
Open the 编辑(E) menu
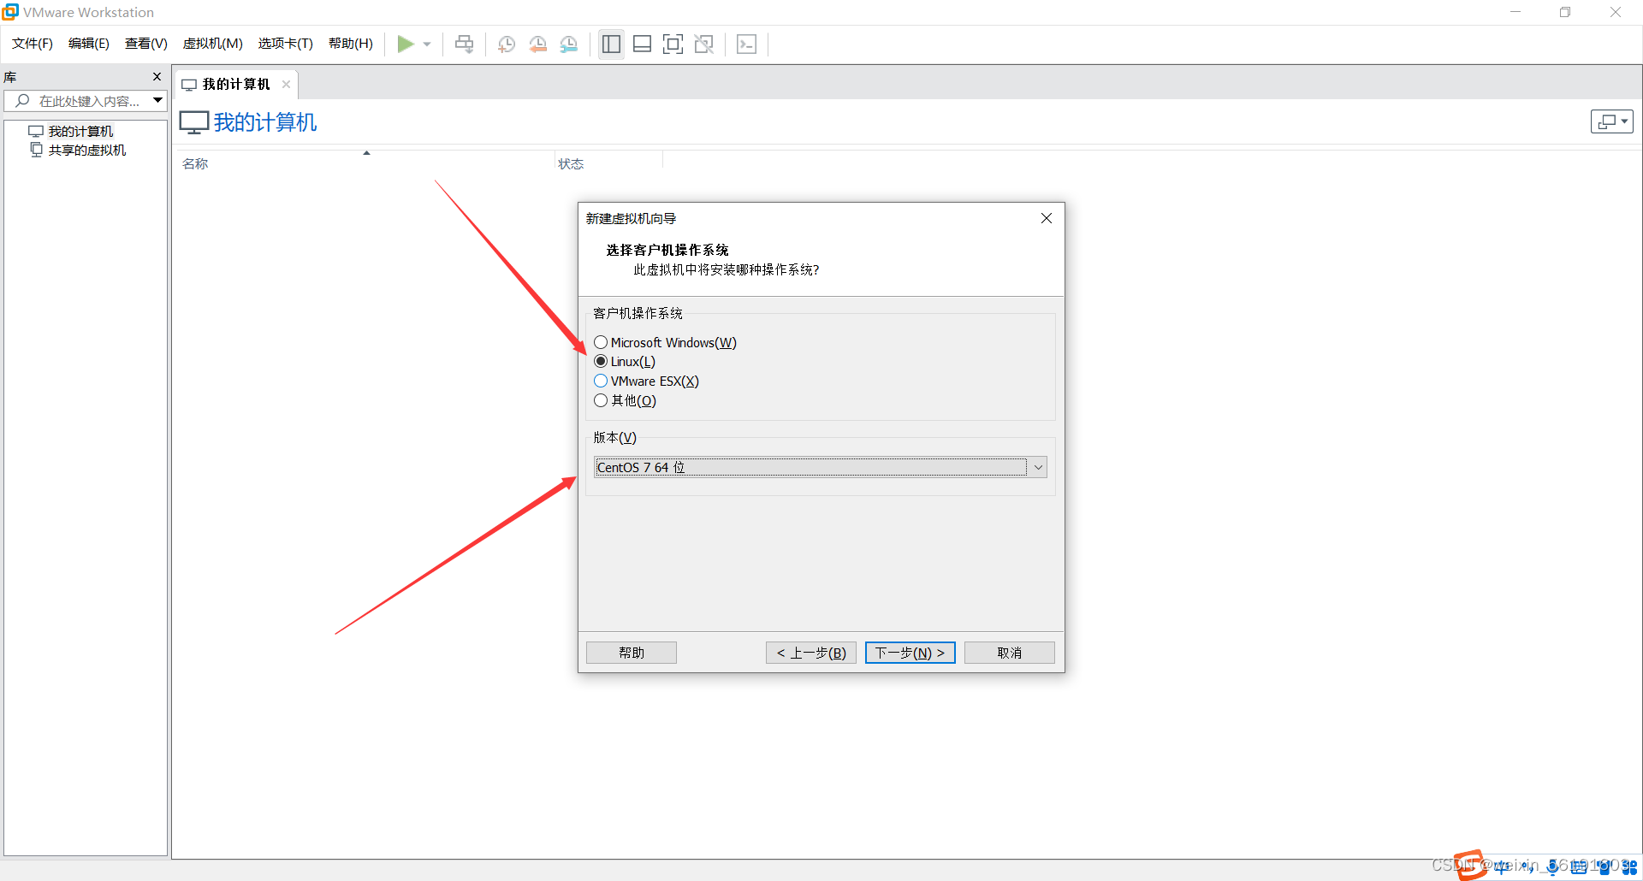[89, 44]
